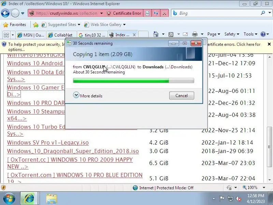Click the green copy progress bar
Screen dimensions: 273x205
click(x=133, y=81)
